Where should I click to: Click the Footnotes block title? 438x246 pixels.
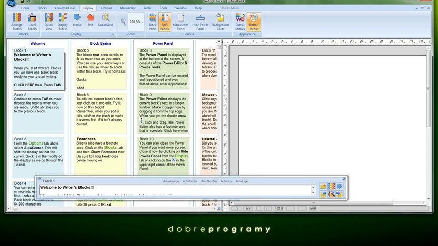pos(86,139)
